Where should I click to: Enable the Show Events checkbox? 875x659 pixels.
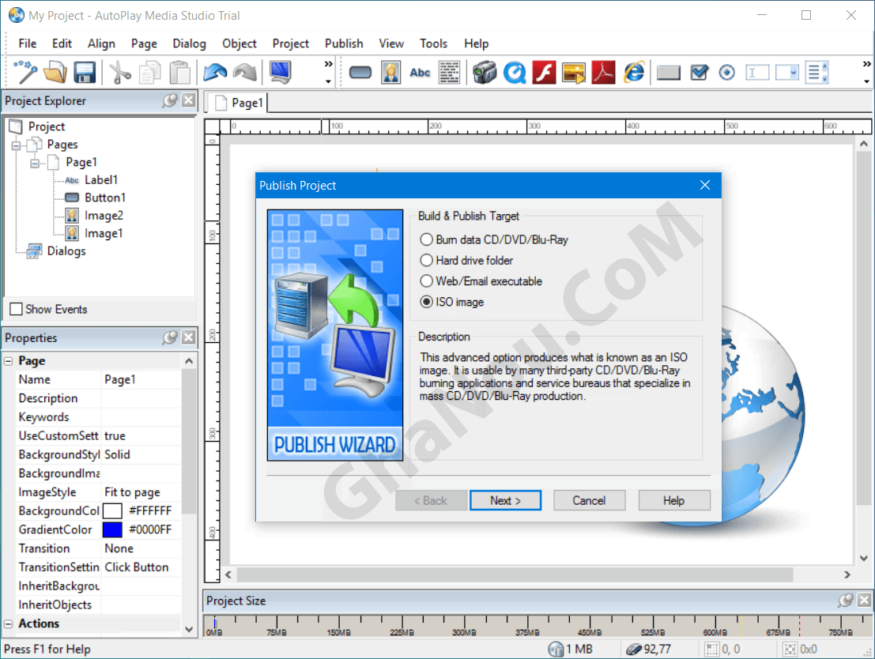(x=16, y=309)
